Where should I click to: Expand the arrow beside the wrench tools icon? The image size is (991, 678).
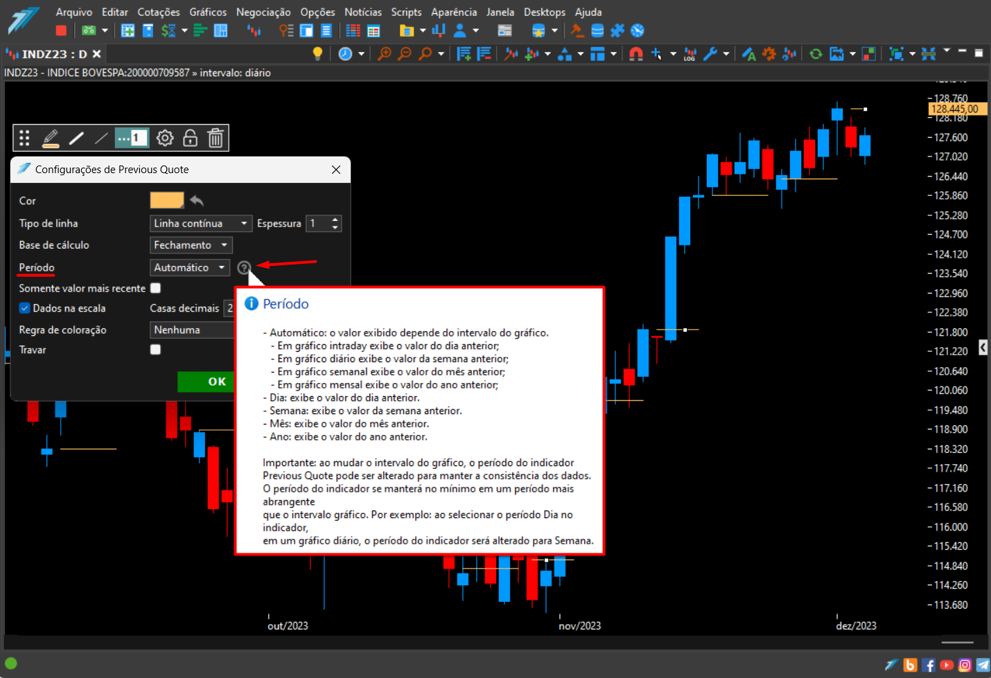pyautogui.click(x=726, y=53)
